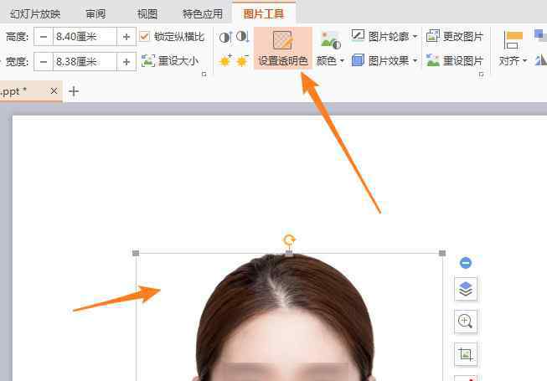Edit the height field showing 8.40厘米
The image size is (547, 381).
(x=85, y=37)
